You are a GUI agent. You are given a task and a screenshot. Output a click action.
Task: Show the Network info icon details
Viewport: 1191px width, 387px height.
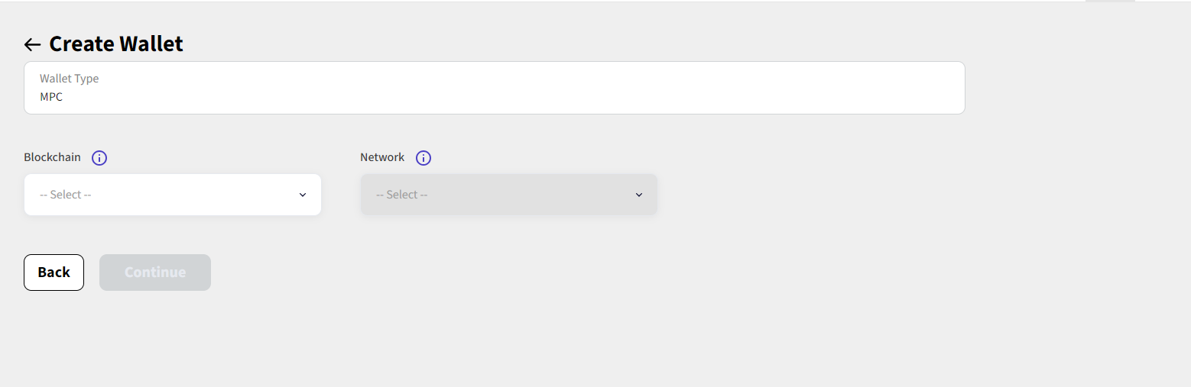(424, 158)
